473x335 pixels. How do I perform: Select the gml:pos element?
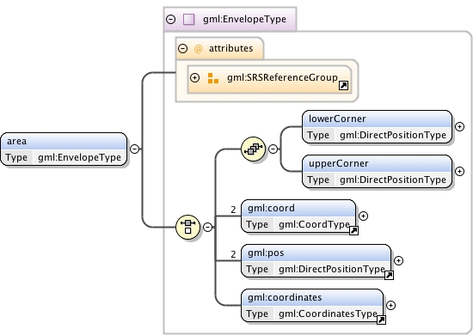(316, 261)
